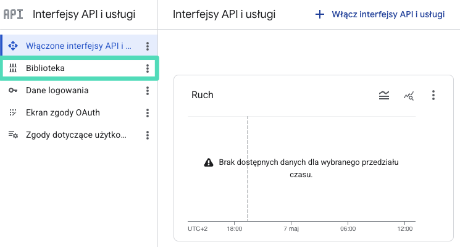The height and width of the screenshot is (247, 460).
Task: Click the 18:00 time axis label
Action: click(x=235, y=229)
